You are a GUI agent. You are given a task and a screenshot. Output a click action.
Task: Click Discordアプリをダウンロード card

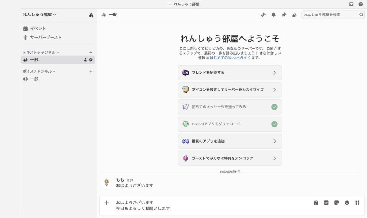click(x=230, y=124)
